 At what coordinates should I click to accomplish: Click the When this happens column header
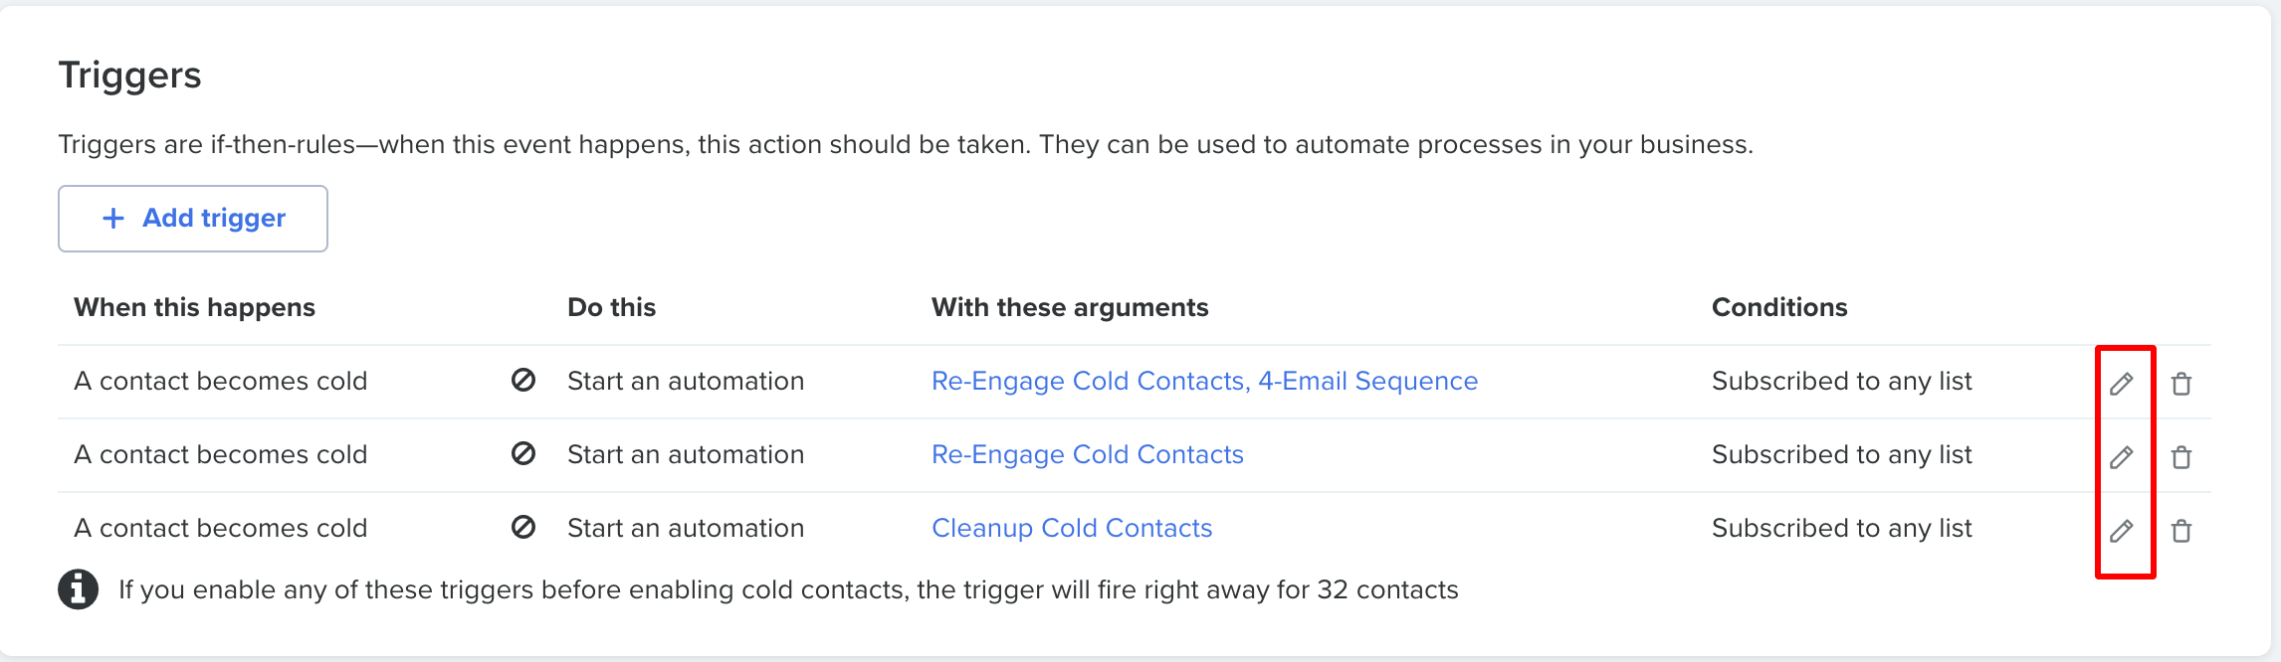coord(194,307)
